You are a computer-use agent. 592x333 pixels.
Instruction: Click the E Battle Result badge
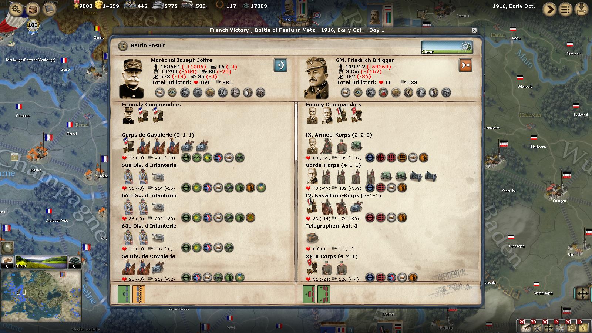point(123,46)
